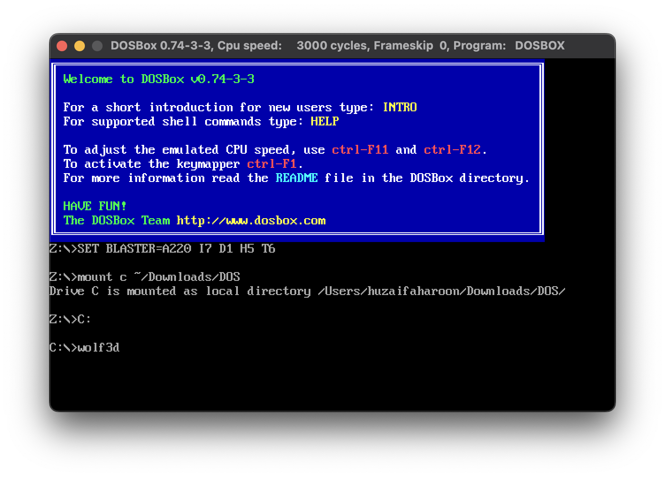Click the red ctrl-F11 shortcut text

coord(360,150)
